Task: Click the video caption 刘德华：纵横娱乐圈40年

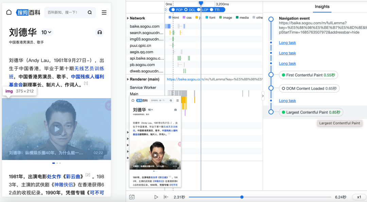Action: [46, 153]
